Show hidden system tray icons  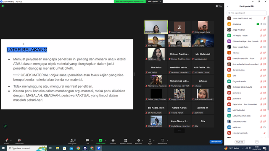[243, 148]
